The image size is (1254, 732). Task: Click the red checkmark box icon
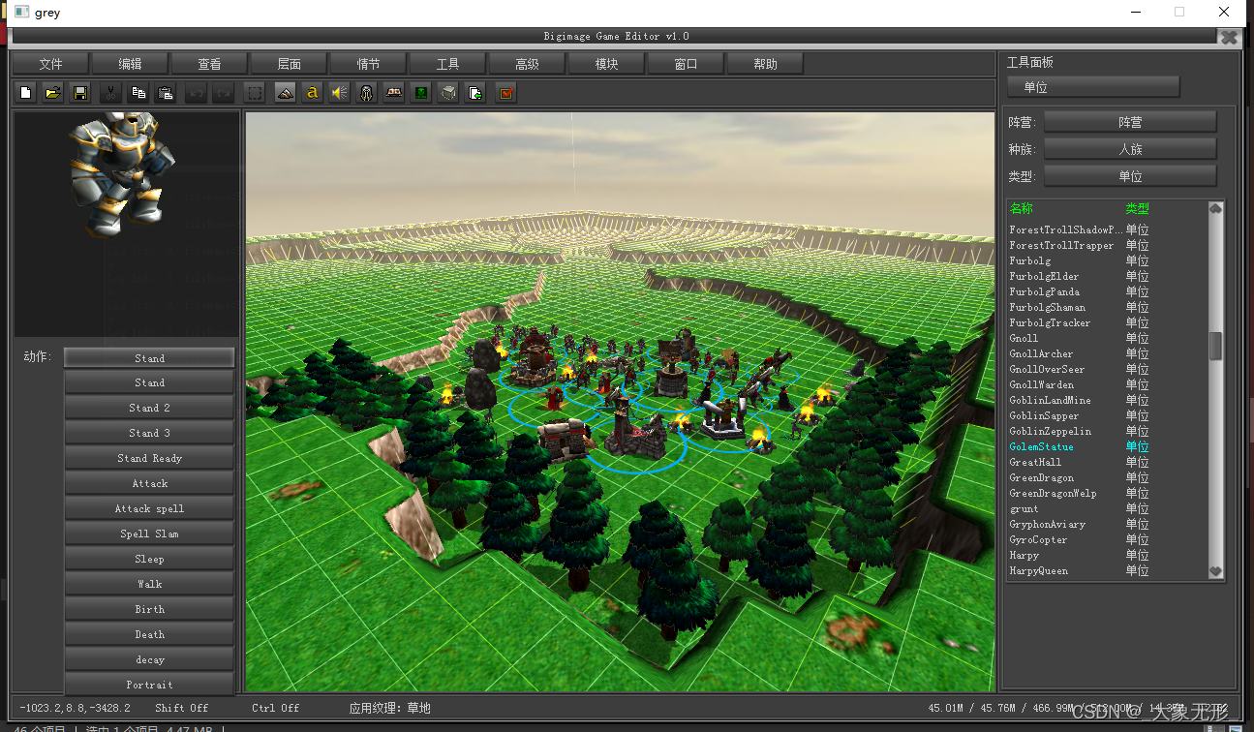coord(505,93)
